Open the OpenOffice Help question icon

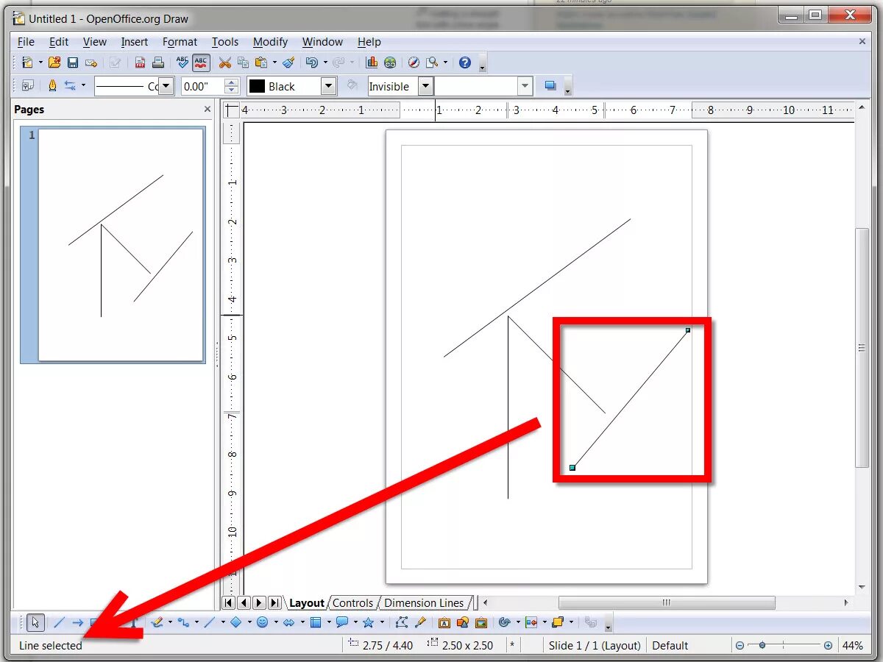point(464,63)
